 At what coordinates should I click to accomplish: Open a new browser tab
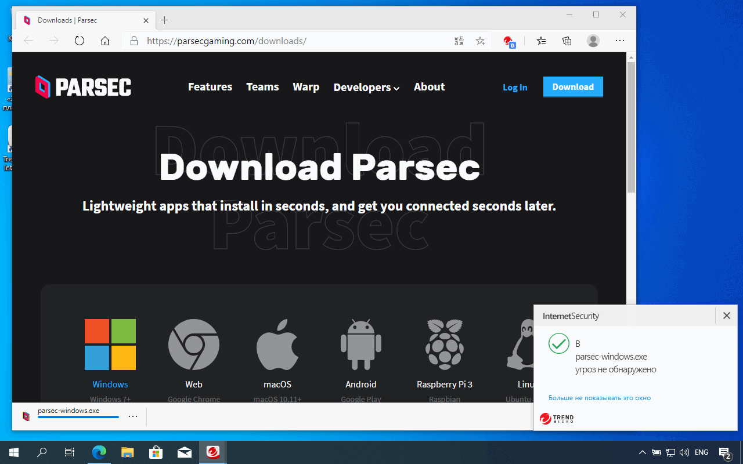(x=165, y=20)
